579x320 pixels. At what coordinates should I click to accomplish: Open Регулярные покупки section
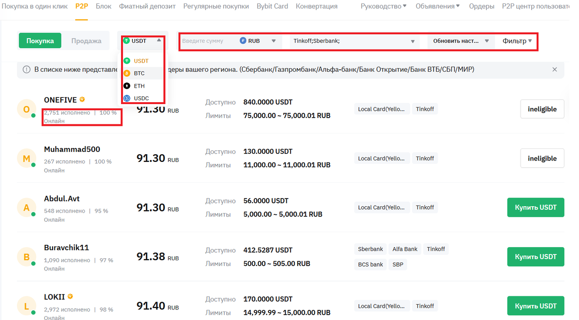tap(216, 6)
